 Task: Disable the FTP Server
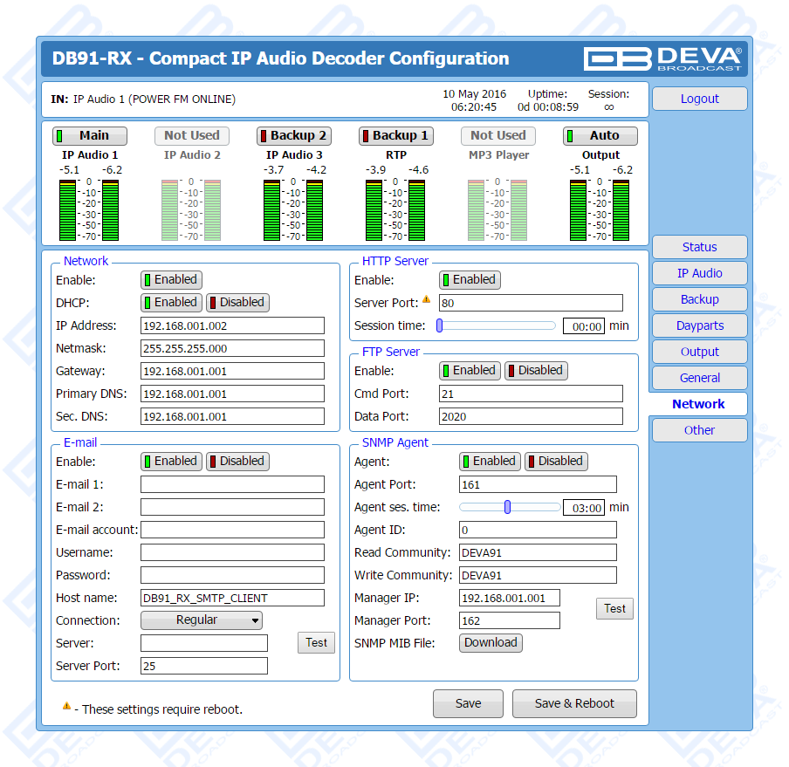pos(536,371)
